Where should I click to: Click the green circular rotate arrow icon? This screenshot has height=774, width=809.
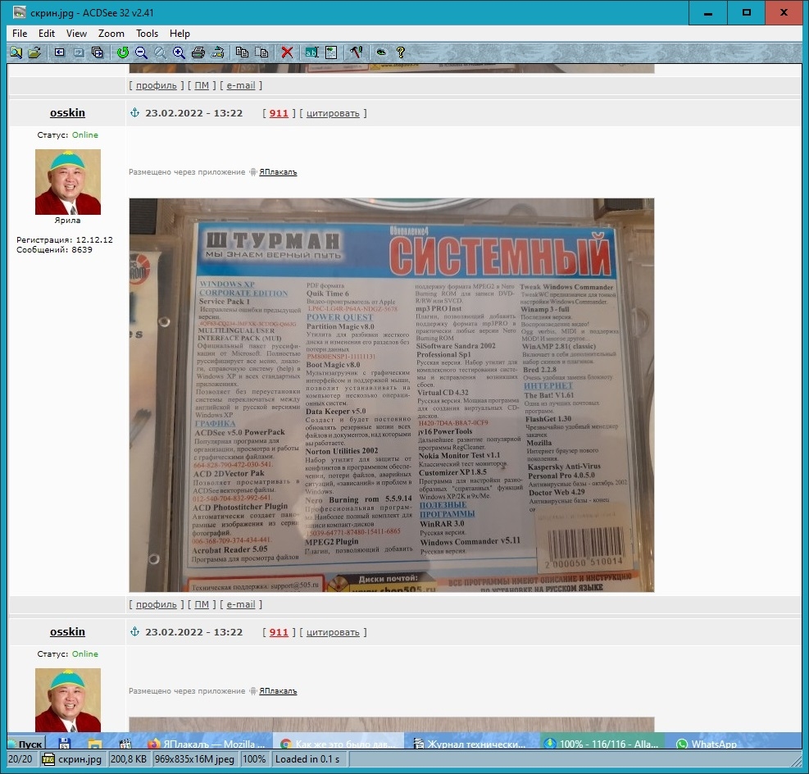(x=122, y=52)
